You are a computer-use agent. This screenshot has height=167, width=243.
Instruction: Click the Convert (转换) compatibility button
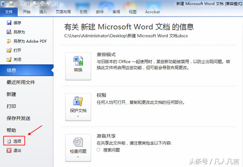point(78,66)
